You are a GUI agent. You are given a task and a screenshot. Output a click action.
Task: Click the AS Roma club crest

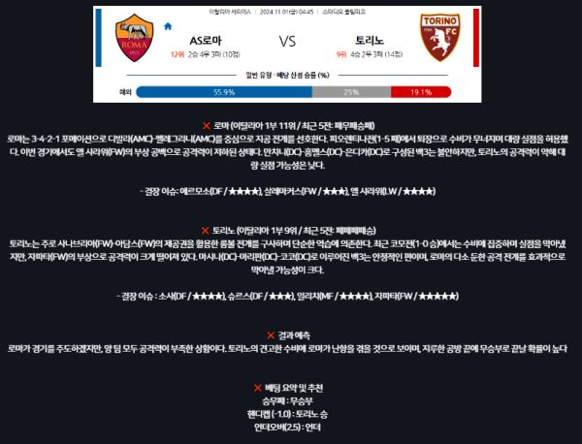point(134,38)
